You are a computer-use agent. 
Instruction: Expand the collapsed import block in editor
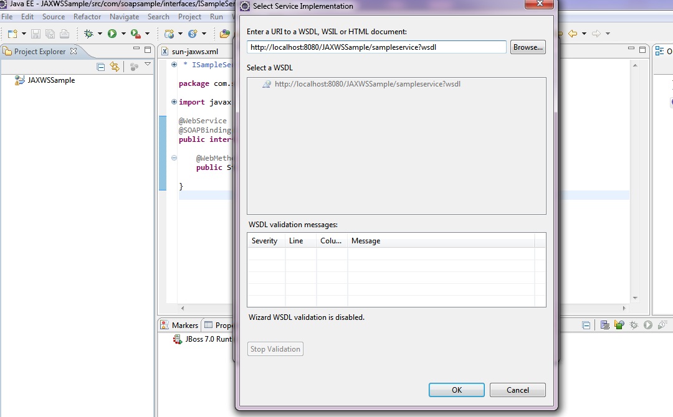point(174,102)
